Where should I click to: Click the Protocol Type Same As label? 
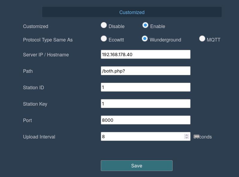(48, 40)
